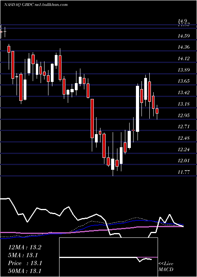
Task: Select the 12.95 price axis label
Action: pos(184,116)
